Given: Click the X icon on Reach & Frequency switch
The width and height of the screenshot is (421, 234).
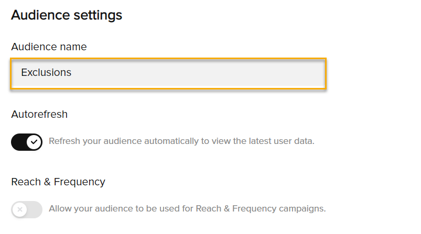Looking at the screenshot, I should point(19,209).
